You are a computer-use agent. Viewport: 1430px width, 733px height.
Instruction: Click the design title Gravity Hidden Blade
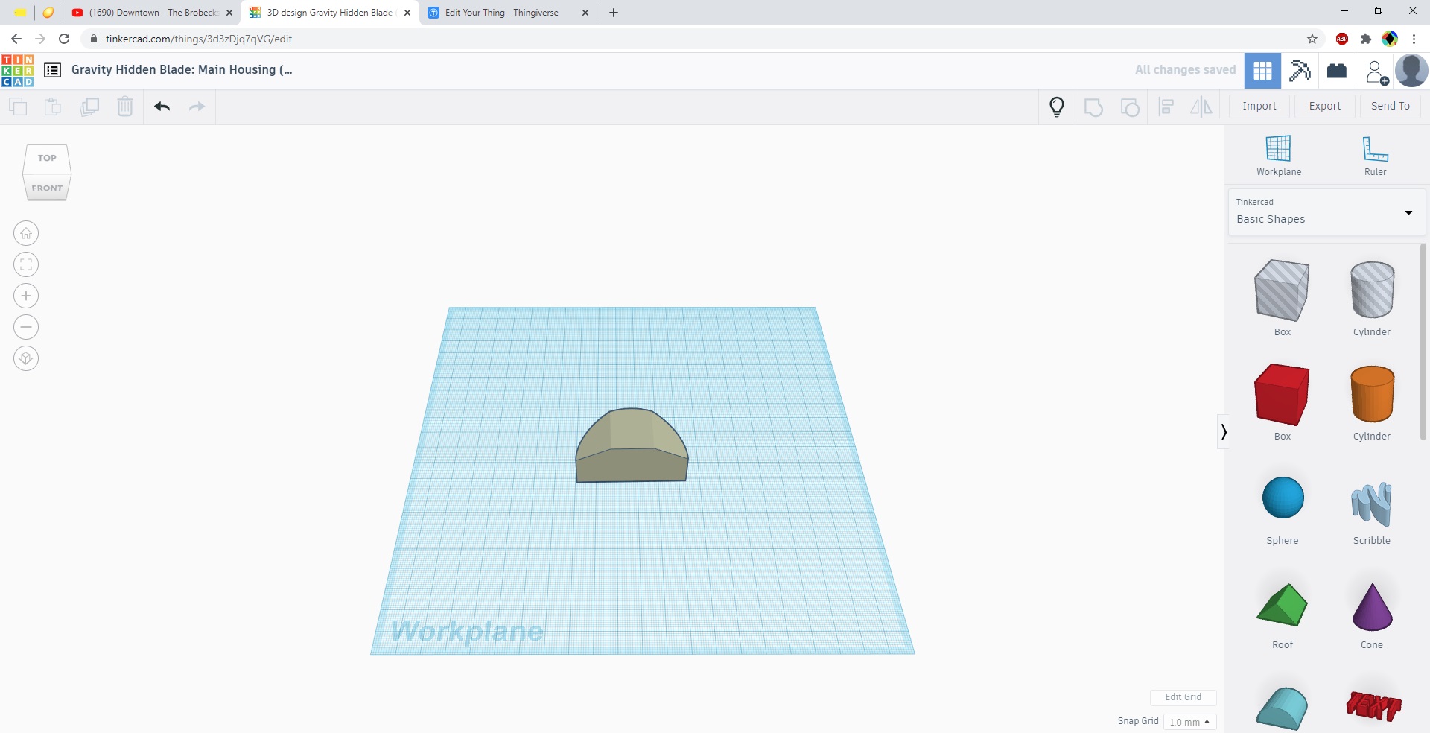(182, 69)
